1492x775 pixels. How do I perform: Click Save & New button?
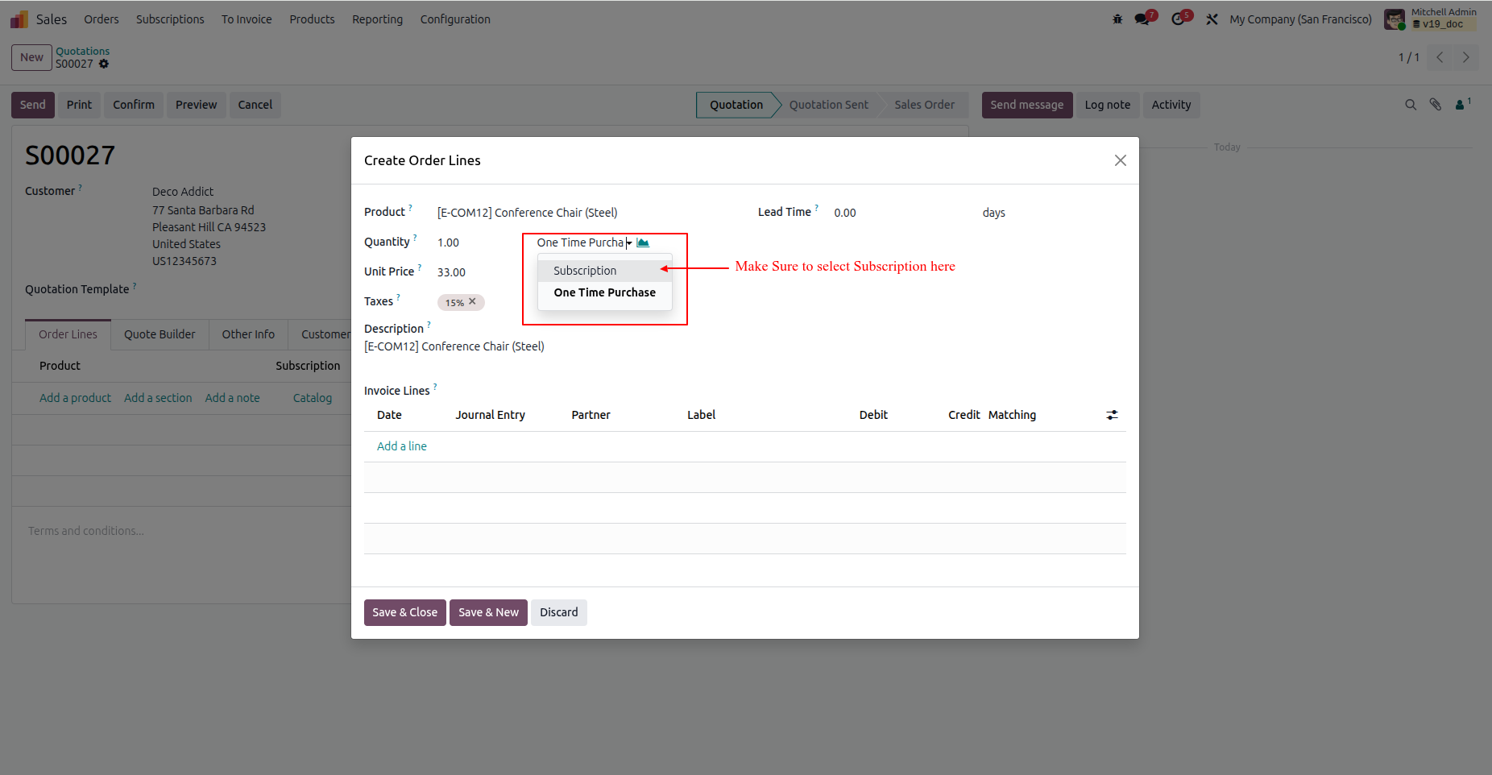click(x=488, y=612)
